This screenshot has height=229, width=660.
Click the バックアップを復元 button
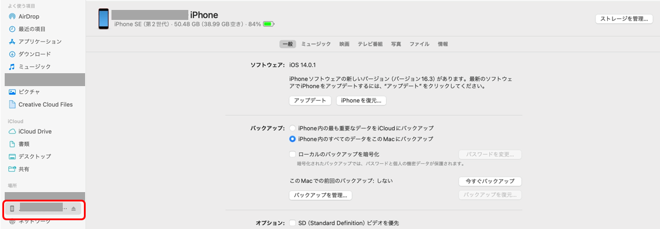tap(490, 196)
